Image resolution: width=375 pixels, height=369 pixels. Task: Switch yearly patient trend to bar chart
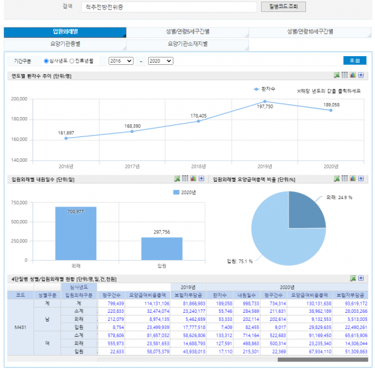(353, 75)
